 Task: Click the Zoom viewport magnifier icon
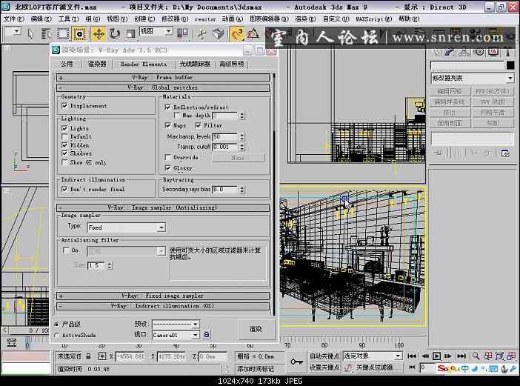(x=476, y=356)
